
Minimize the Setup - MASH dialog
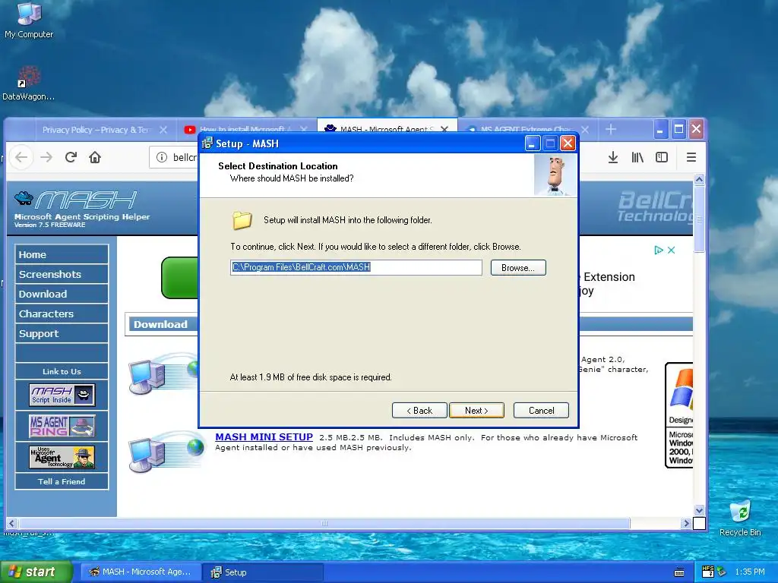531,143
